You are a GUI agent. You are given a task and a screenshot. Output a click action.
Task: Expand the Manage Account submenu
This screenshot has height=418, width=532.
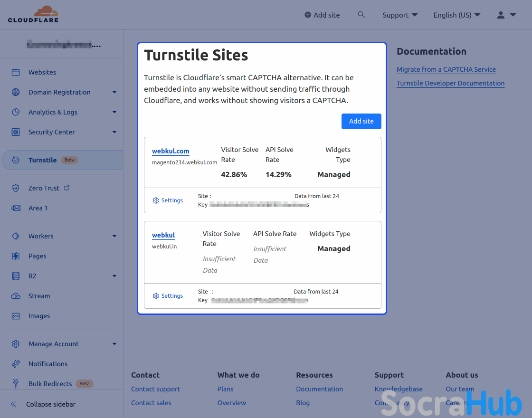pyautogui.click(x=114, y=344)
